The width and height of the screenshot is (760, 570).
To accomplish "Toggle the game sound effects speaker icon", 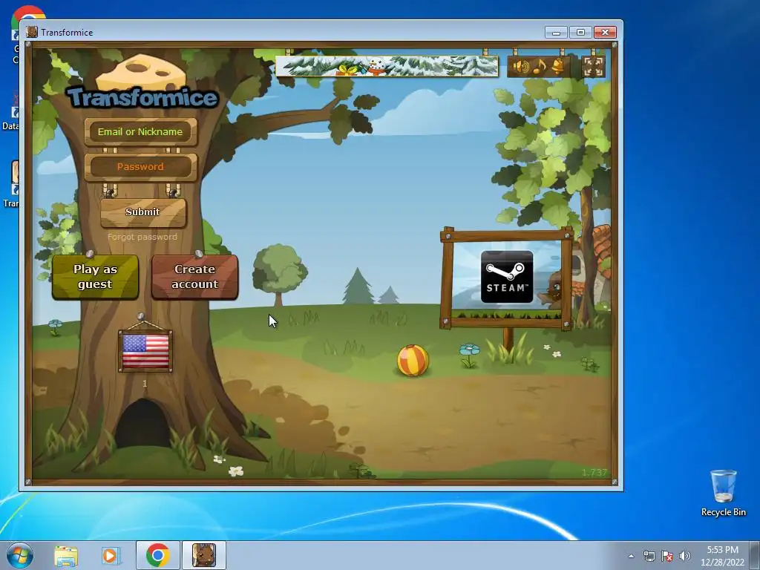I will [521, 66].
